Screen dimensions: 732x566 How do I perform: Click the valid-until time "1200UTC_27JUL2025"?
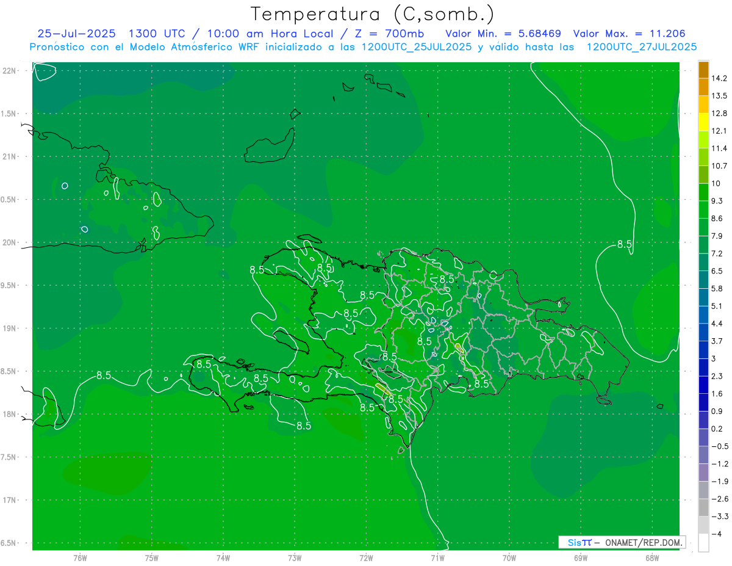tap(642, 47)
